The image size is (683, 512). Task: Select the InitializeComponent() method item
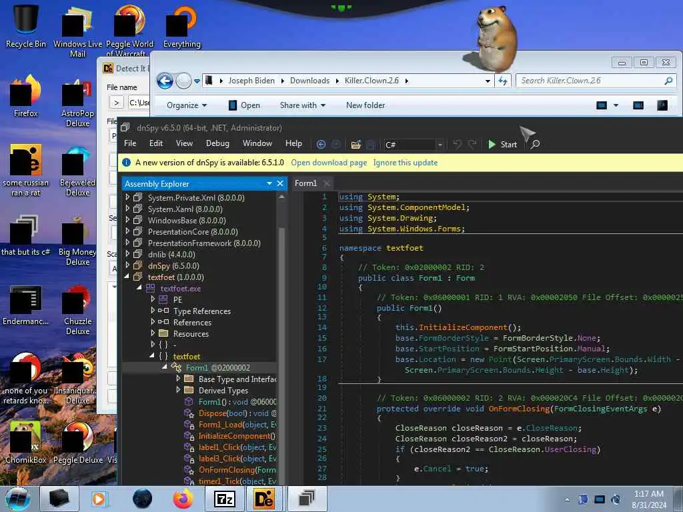click(x=237, y=436)
